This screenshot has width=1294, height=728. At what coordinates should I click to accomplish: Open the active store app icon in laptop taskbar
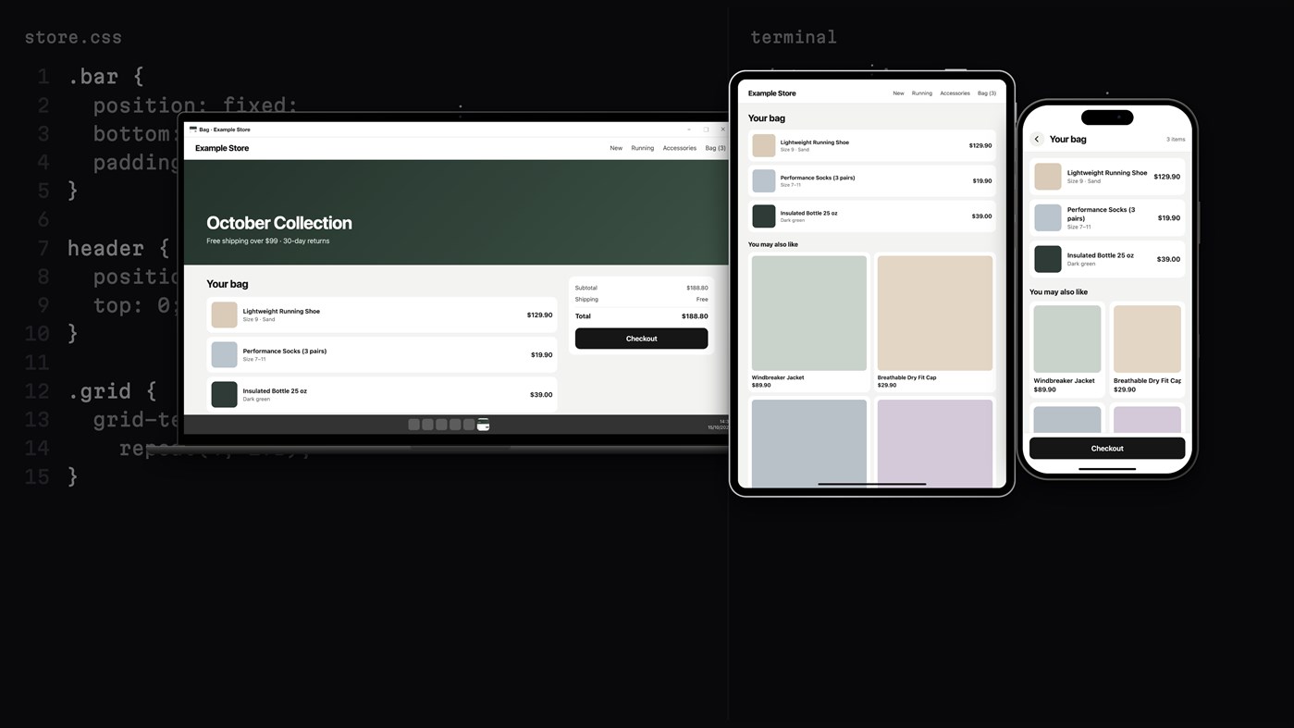[x=483, y=425]
